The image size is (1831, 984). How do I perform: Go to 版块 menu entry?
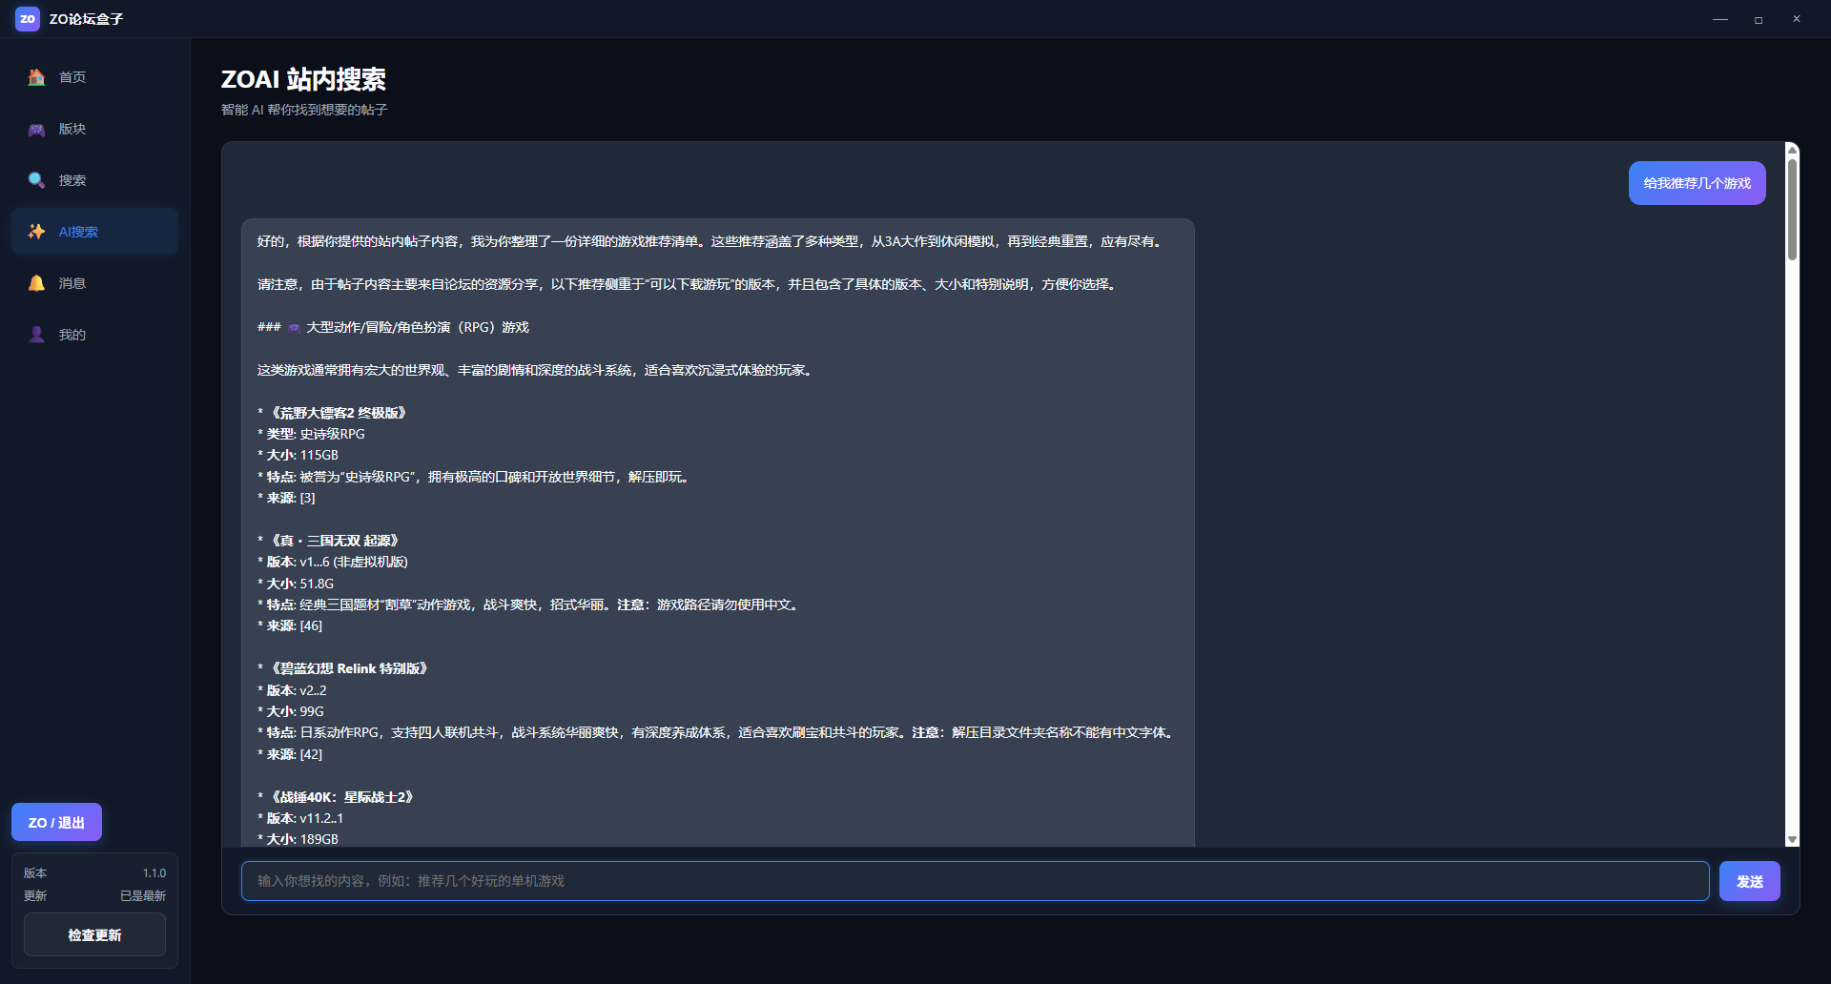click(x=94, y=129)
